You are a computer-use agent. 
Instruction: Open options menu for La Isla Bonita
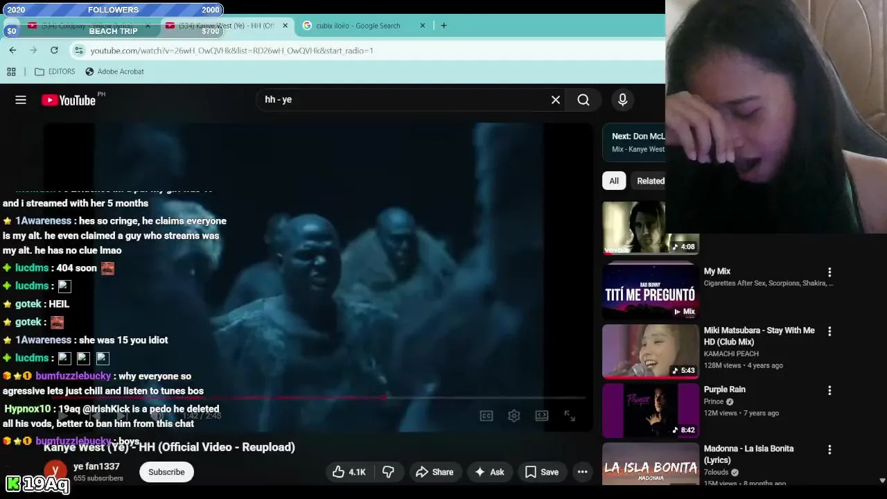(829, 450)
